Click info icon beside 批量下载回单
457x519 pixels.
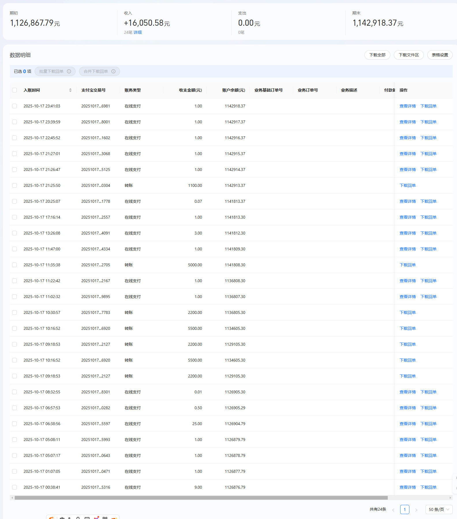point(69,71)
